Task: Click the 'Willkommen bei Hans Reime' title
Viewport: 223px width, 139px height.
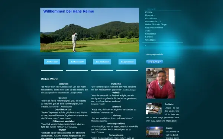Action: 68,11
